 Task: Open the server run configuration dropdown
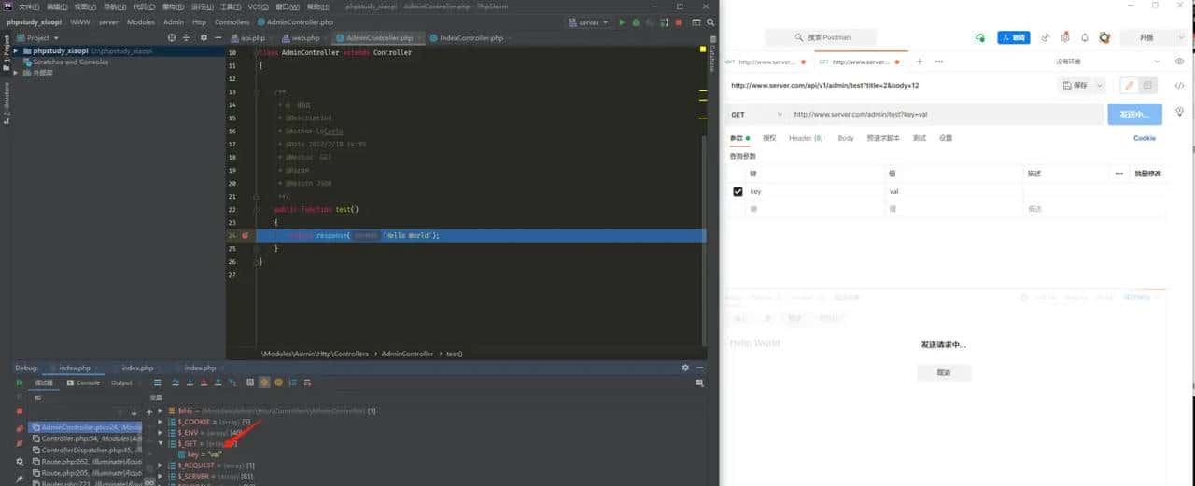[x=588, y=21]
